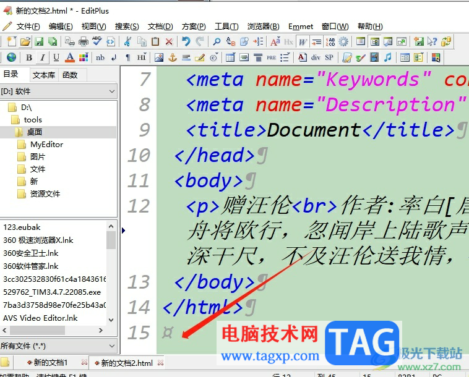
Task: Open the 文件(F) menu
Action: point(28,27)
